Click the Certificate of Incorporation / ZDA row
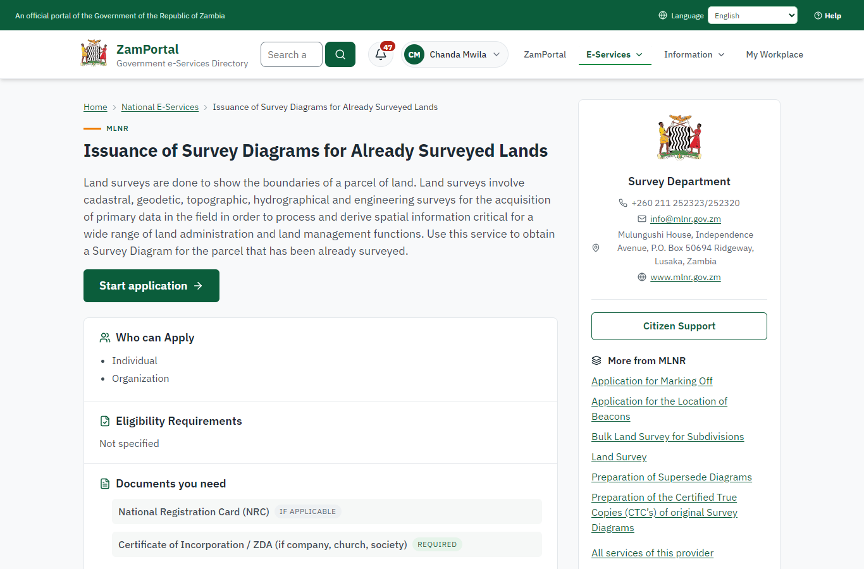864x569 pixels. pos(327,544)
